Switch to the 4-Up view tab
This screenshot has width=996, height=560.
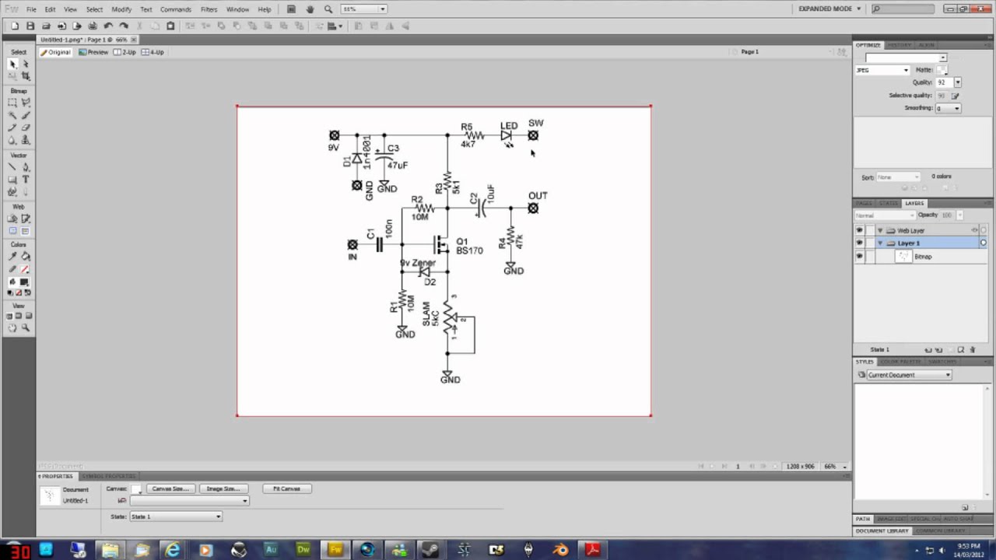(x=153, y=52)
